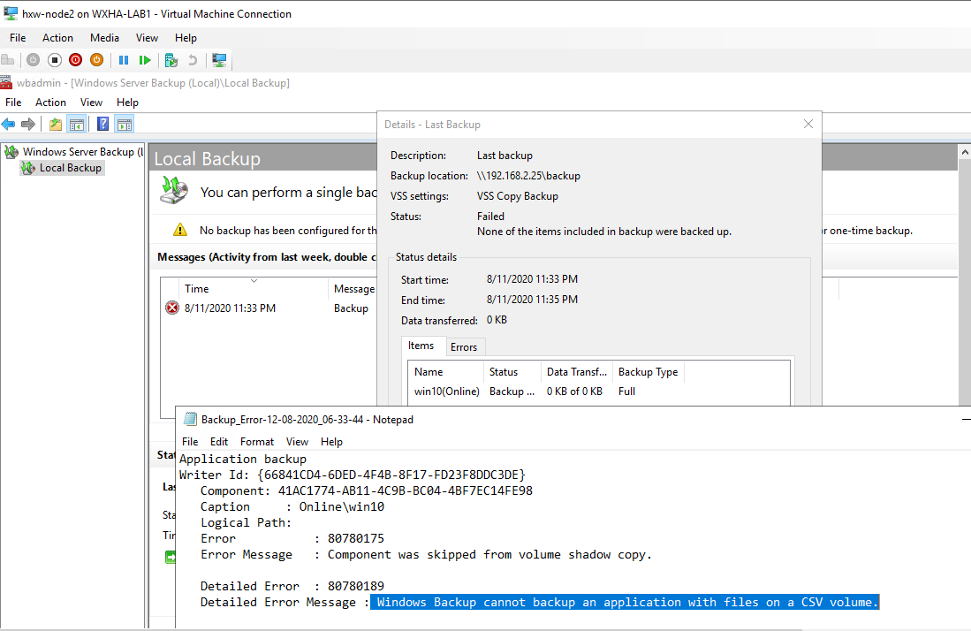Image resolution: width=971 pixels, height=631 pixels.
Task: Click the Back navigation arrow in wbadmin
Action: 9,123
